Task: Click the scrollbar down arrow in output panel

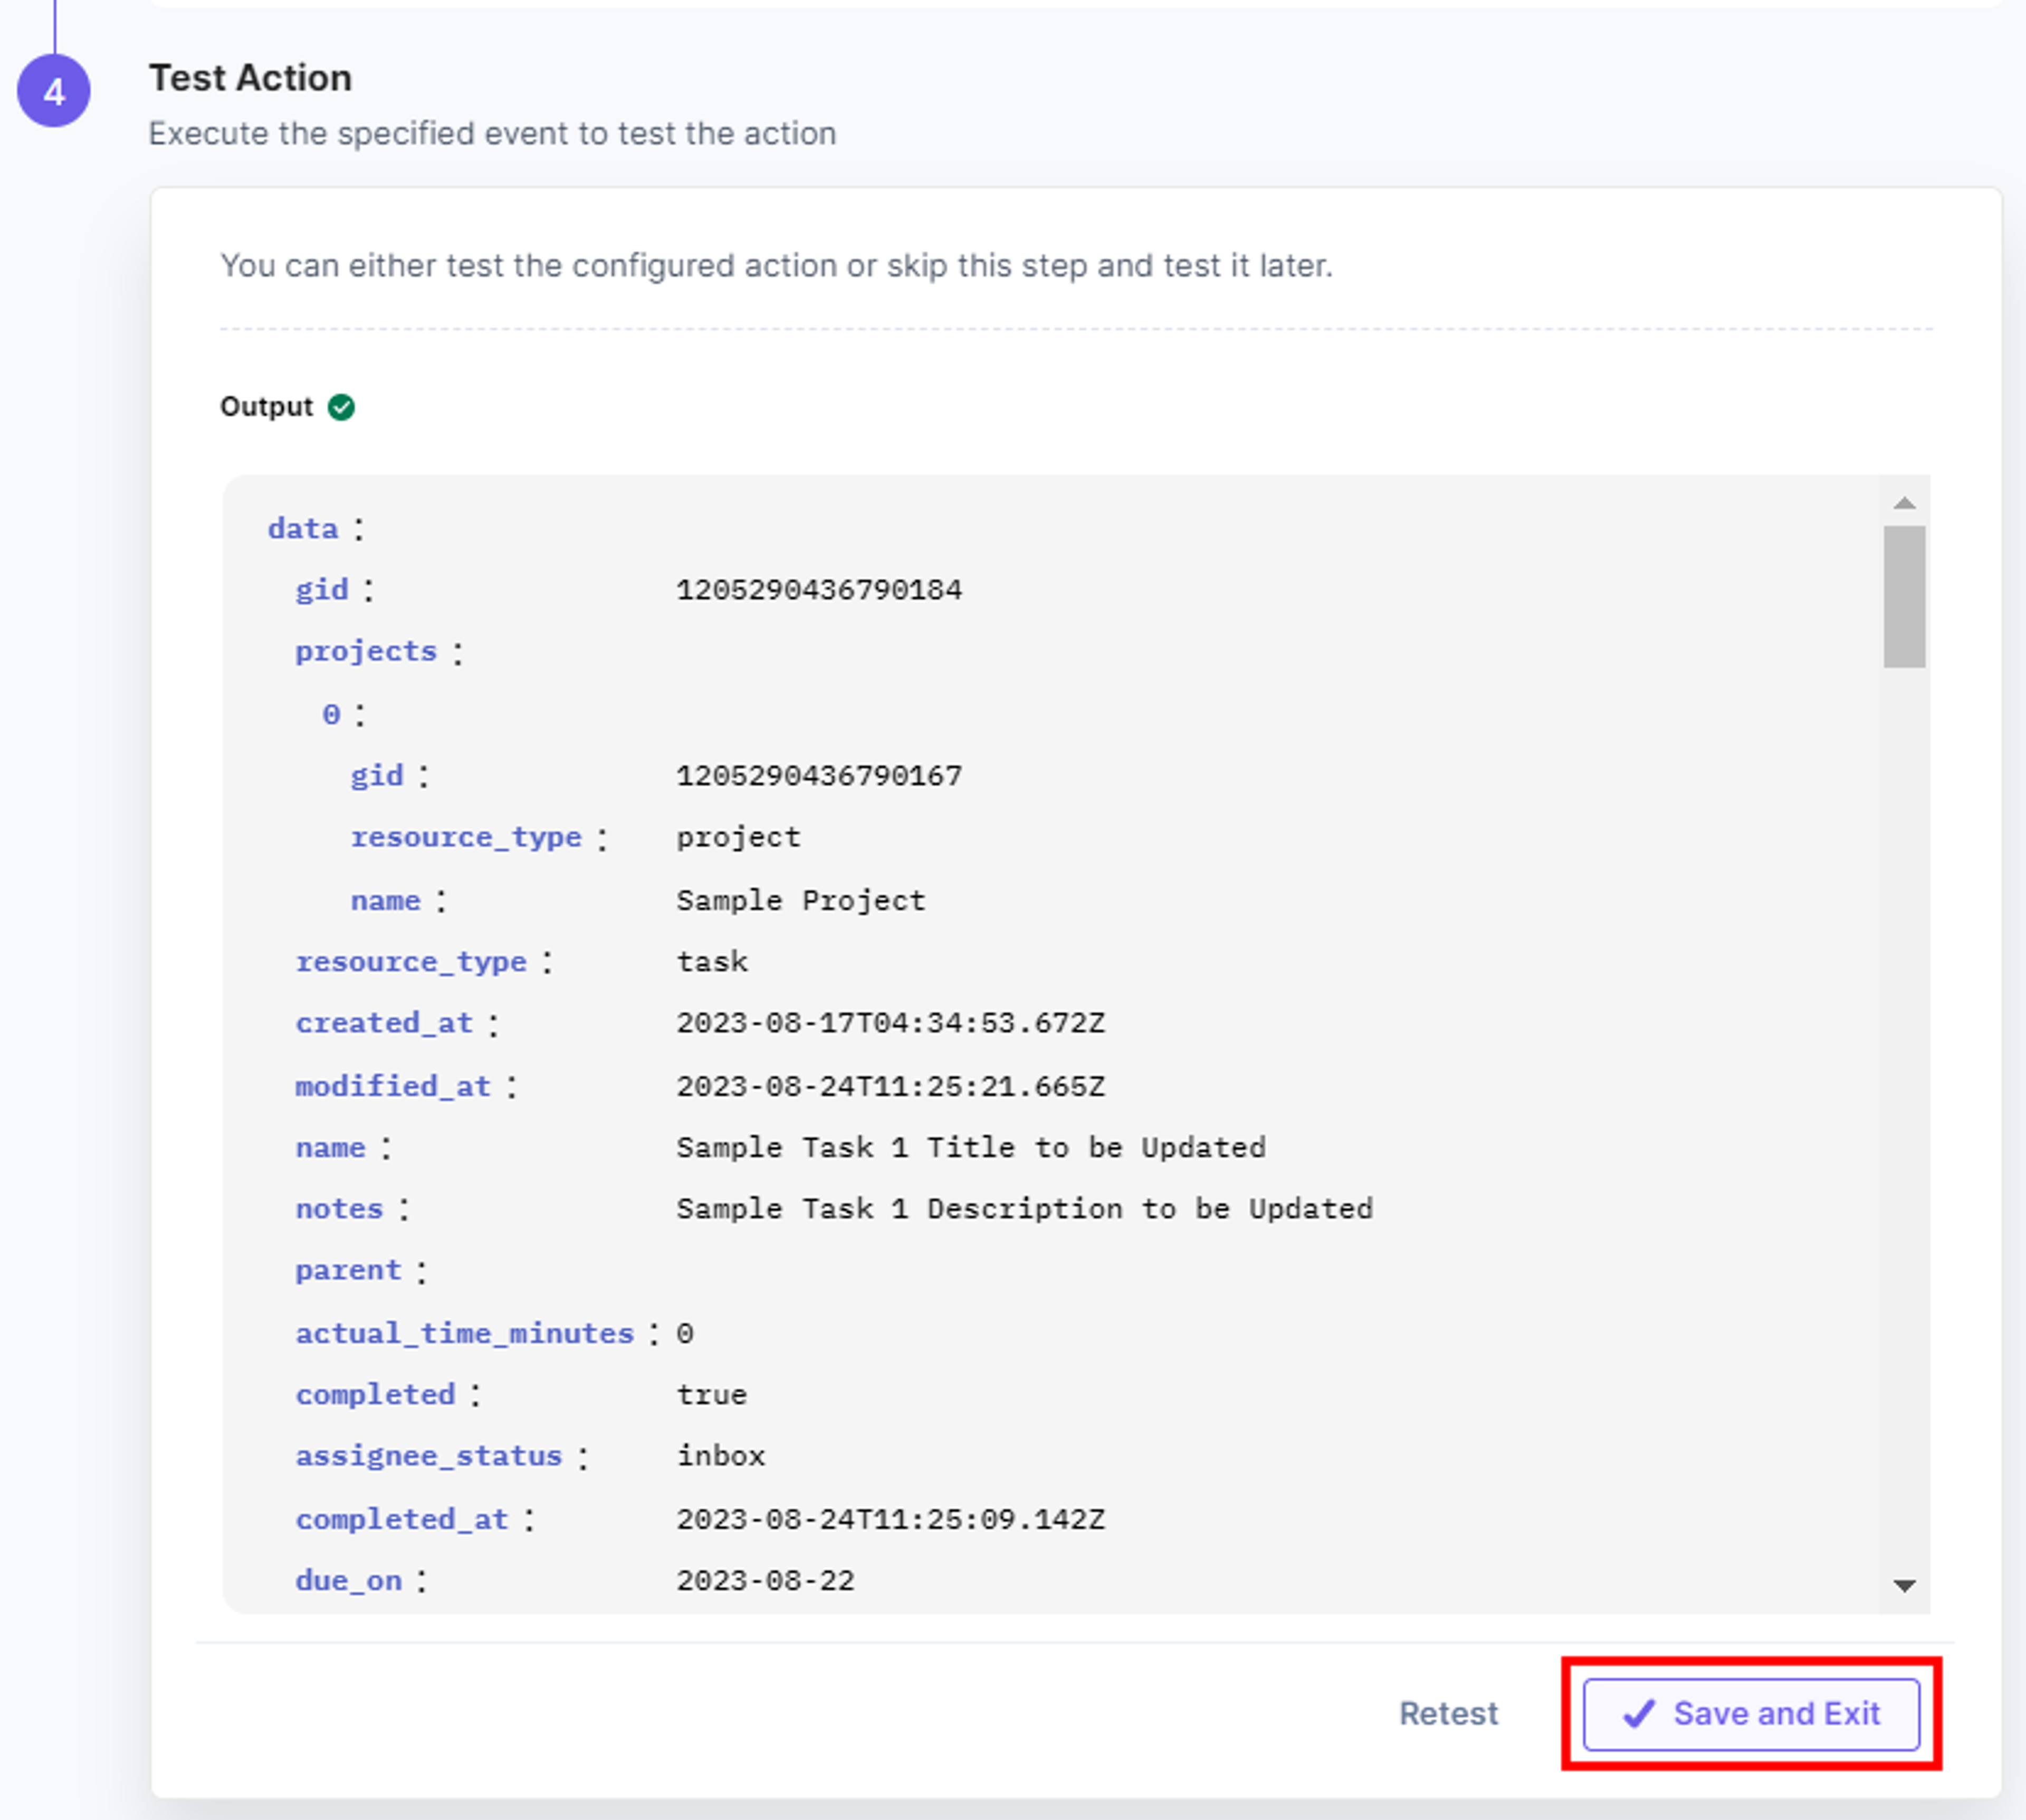Action: (1905, 1586)
